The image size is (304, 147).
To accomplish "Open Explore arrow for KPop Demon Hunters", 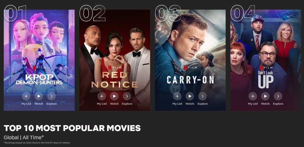I will [x=51, y=96].
